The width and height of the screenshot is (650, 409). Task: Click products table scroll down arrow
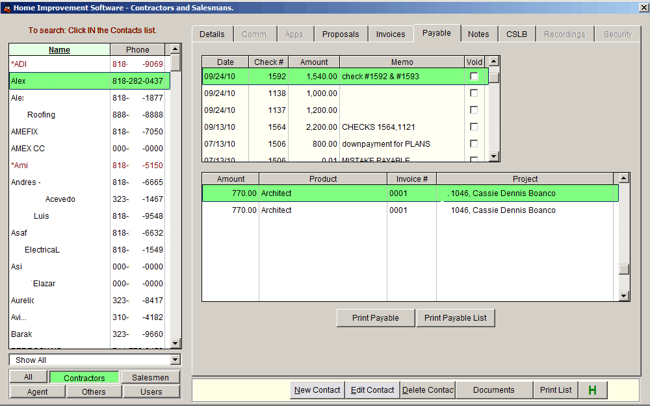(624, 295)
